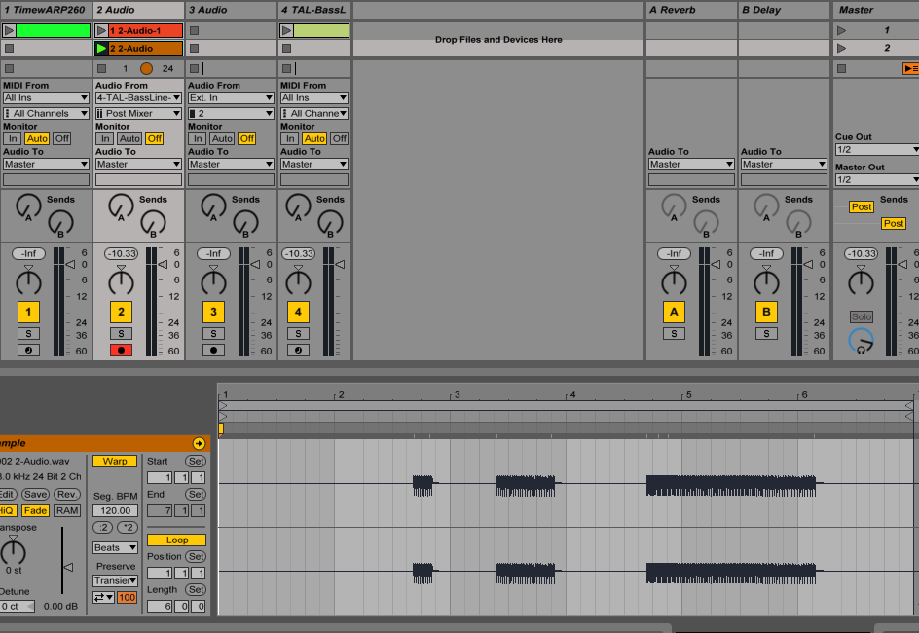Select A Reverb return track header
This screenshot has width=919, height=633.
coord(691,10)
